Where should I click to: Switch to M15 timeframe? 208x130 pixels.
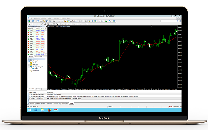(x=68, y=24)
